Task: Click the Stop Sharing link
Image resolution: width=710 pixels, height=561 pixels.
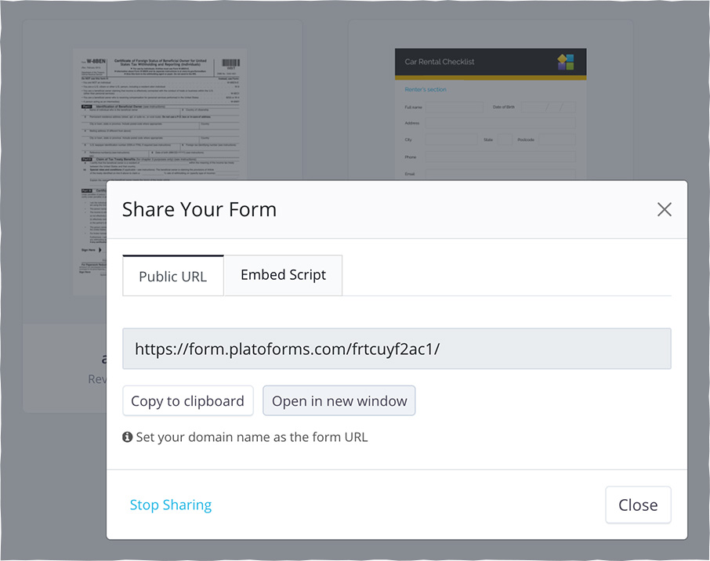Action: pyautogui.click(x=171, y=505)
